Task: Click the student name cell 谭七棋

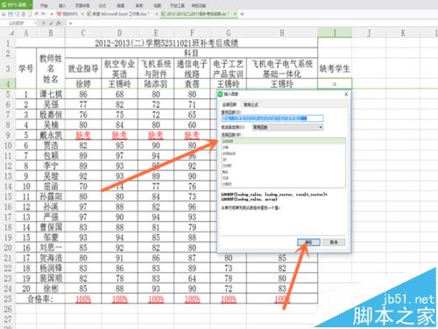Action: (x=51, y=94)
